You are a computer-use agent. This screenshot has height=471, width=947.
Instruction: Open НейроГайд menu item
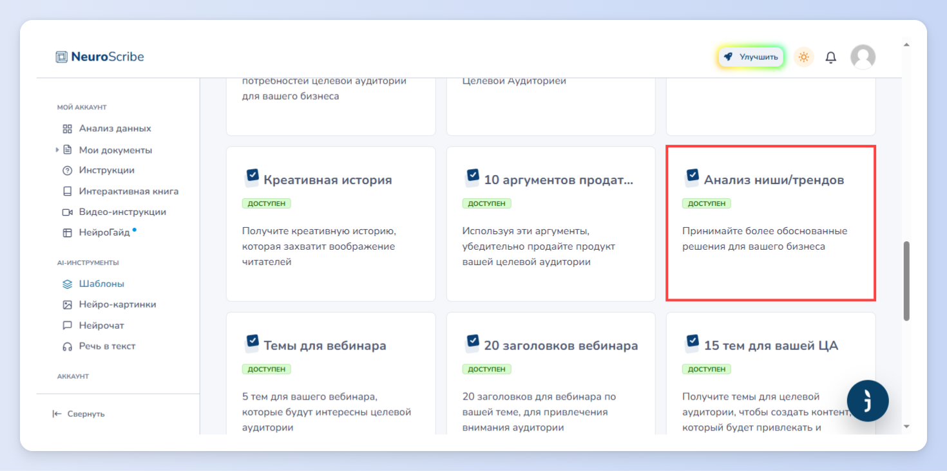104,233
